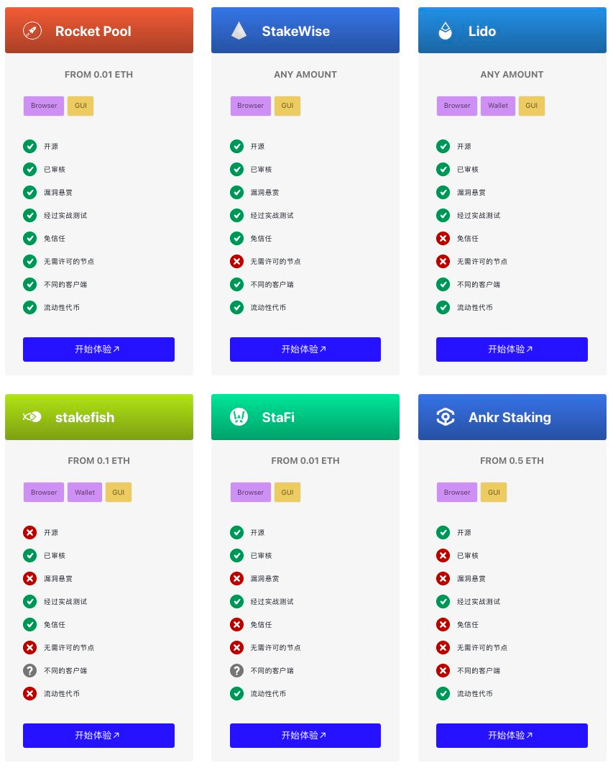This screenshot has width=613, height=768.
Task: Click the red X beside 无需许可的节点 under StakeWise
Action: tap(237, 261)
